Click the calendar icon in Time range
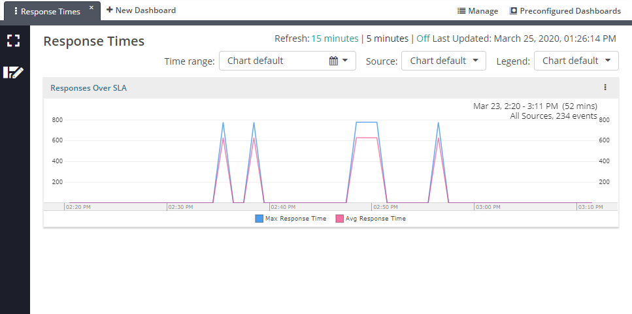The image size is (632, 314). click(x=333, y=61)
